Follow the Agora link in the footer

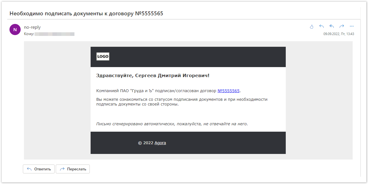(160, 143)
